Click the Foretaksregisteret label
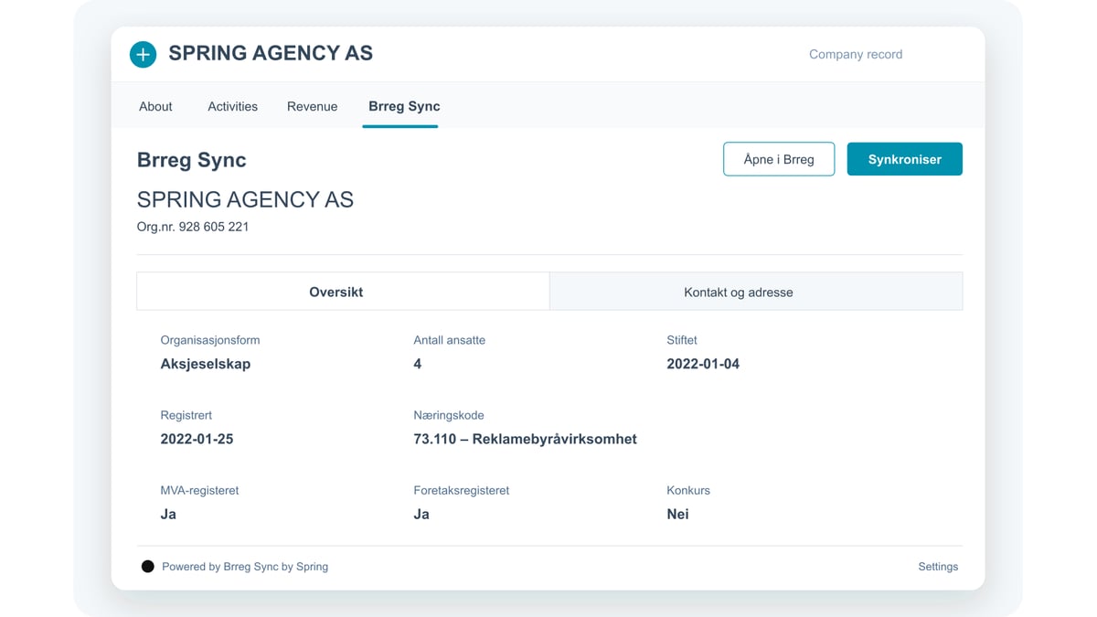Viewport: 1097px width, 617px height. (462, 490)
